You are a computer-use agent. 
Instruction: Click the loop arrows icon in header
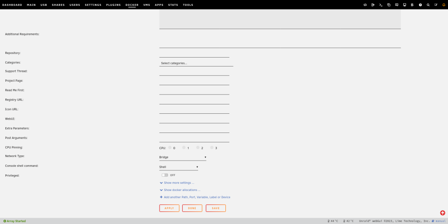pyautogui.click(x=365, y=5)
